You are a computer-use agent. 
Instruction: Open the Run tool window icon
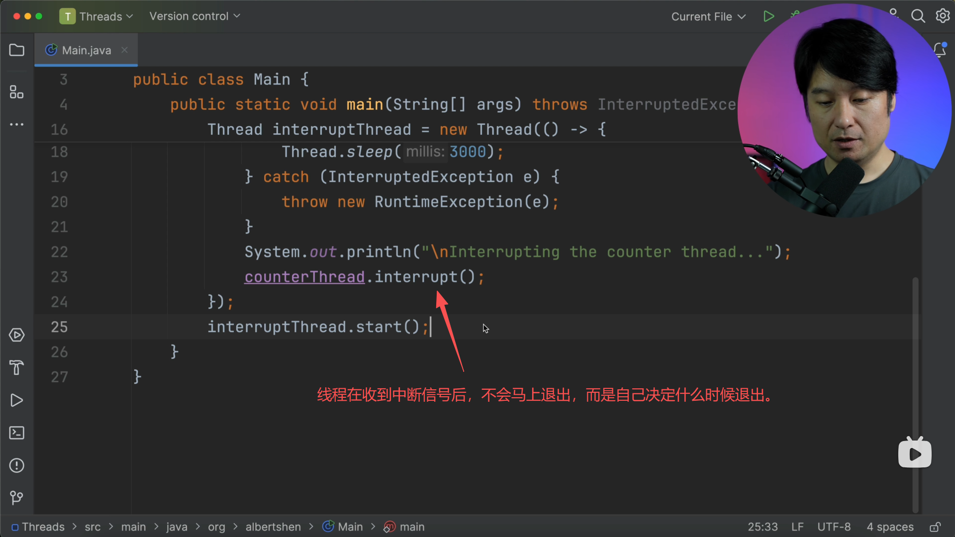[16, 400]
